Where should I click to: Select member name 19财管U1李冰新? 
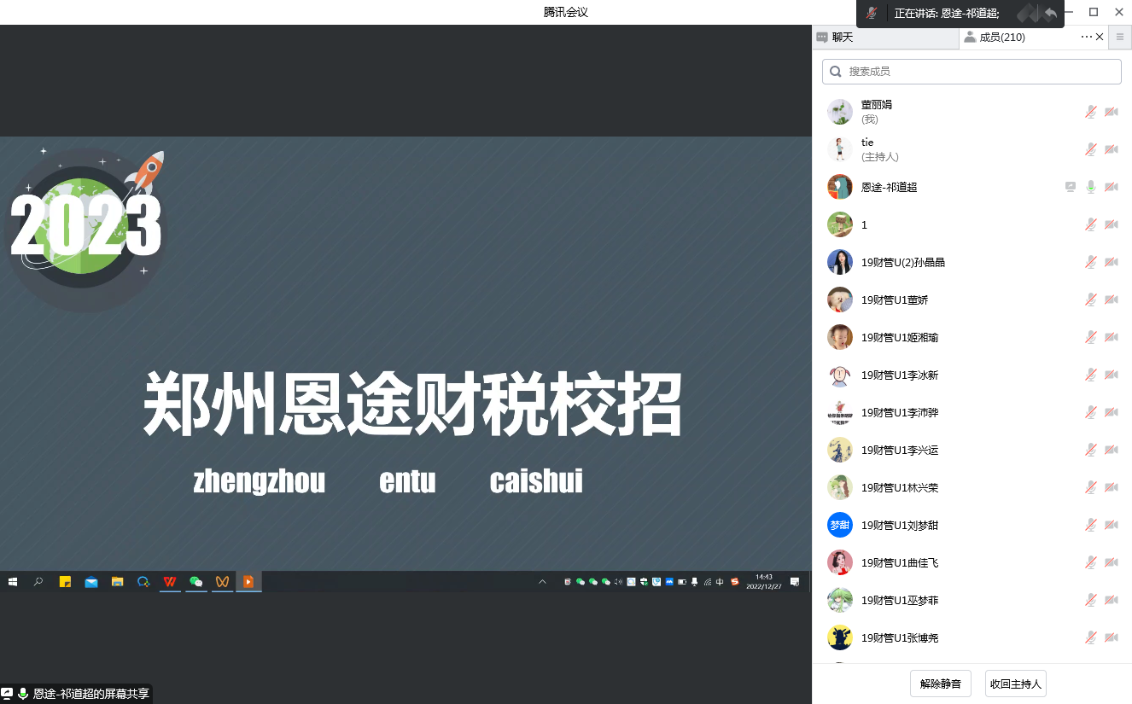click(900, 375)
